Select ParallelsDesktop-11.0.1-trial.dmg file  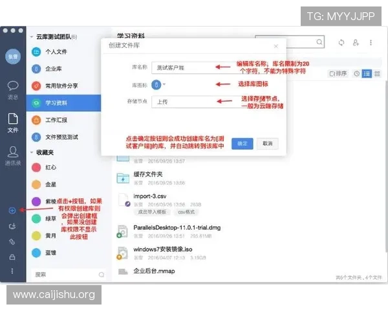pyautogui.click(x=177, y=227)
